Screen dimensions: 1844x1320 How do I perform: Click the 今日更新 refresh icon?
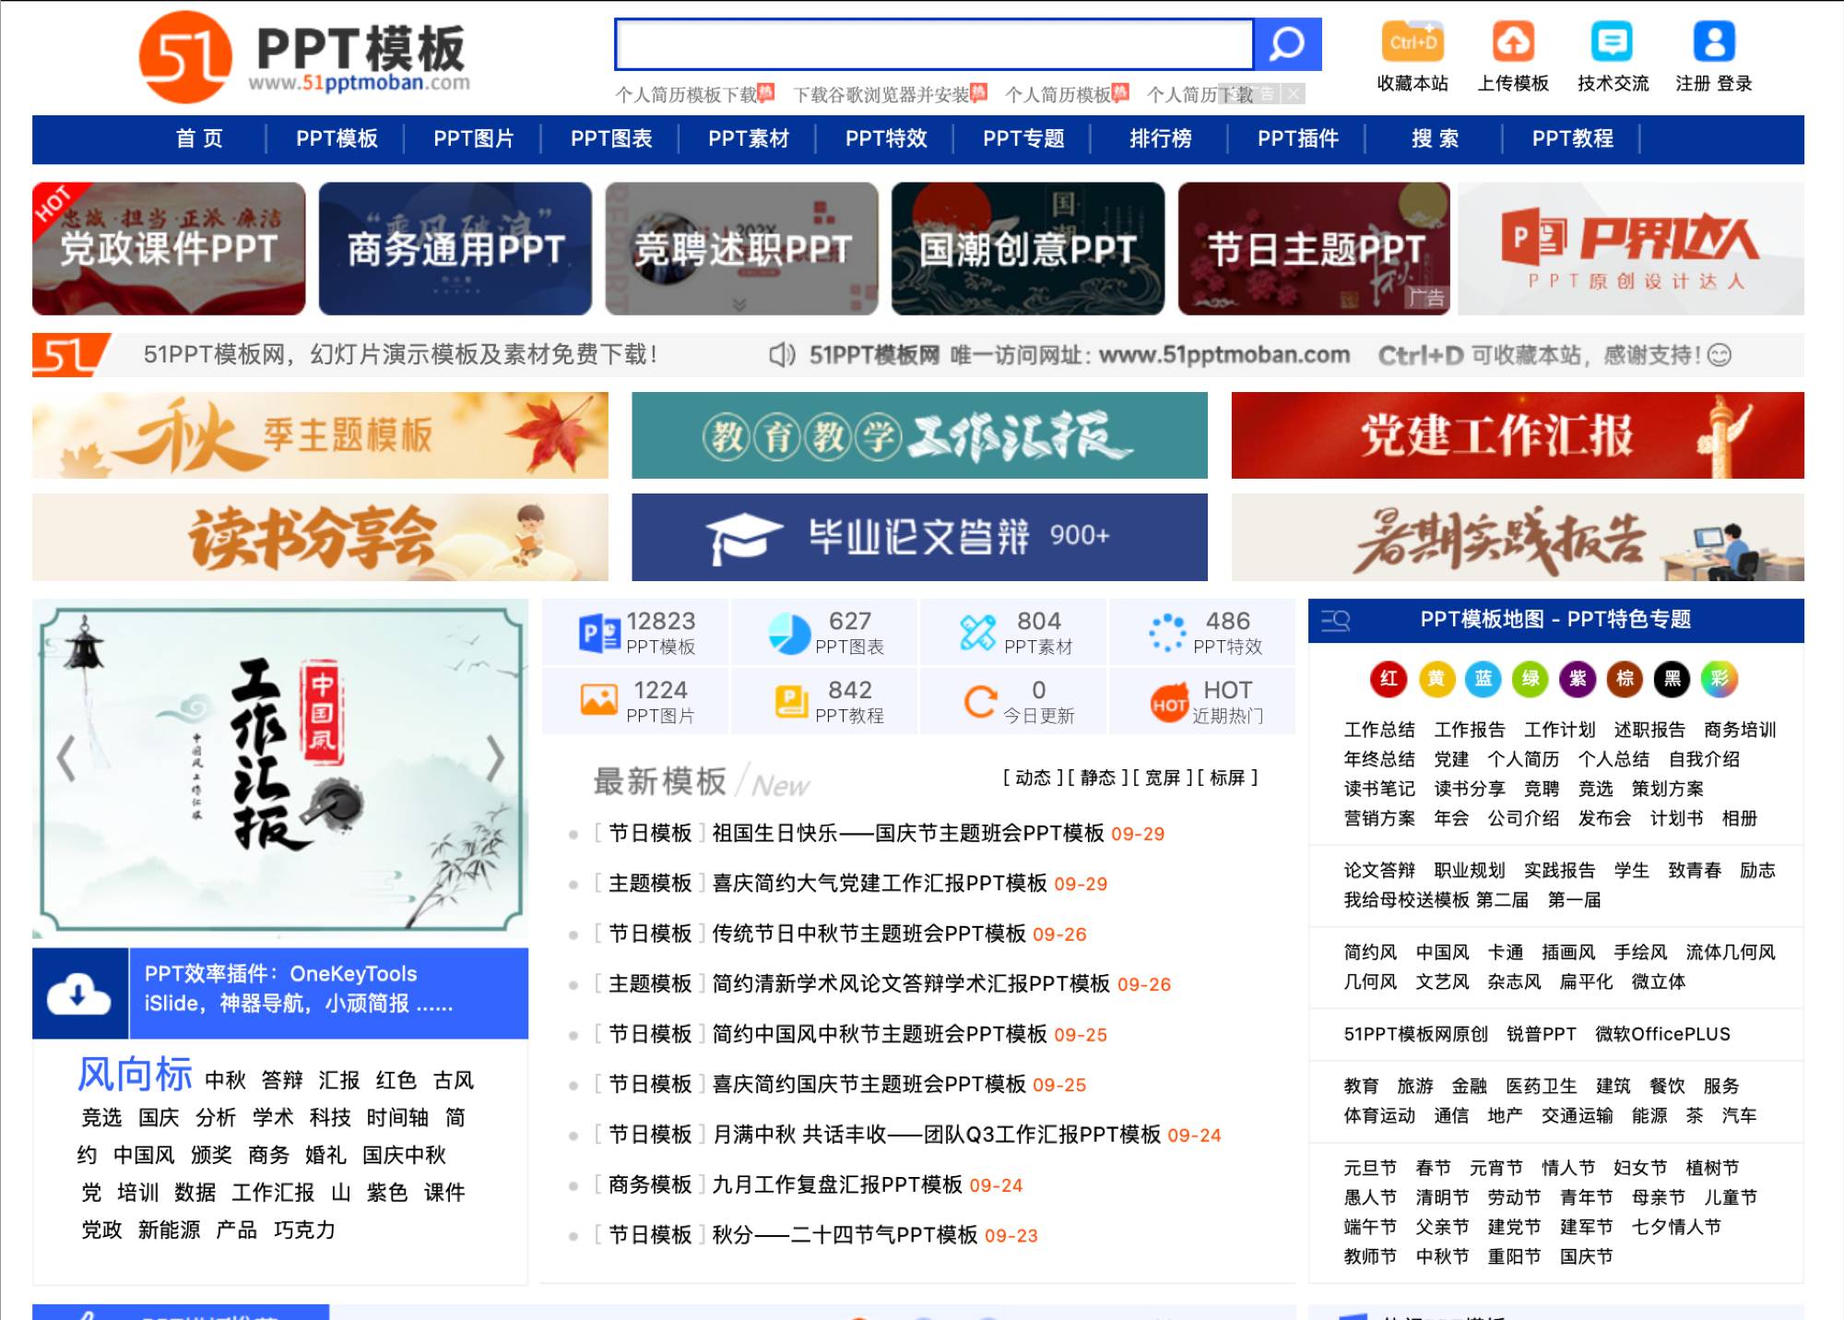980,701
